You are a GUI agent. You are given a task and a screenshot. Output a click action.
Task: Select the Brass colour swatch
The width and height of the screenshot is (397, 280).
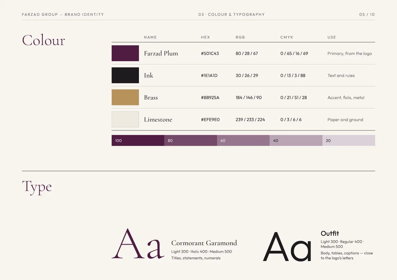point(125,97)
